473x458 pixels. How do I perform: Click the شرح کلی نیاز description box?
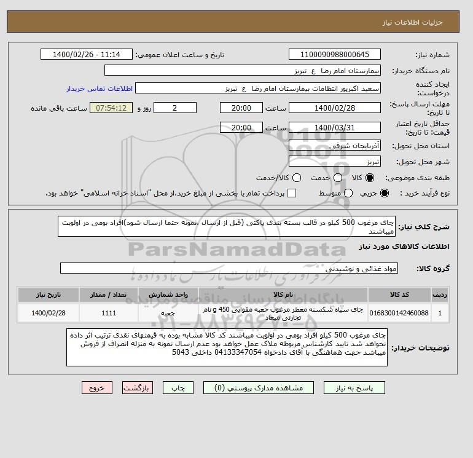[x=227, y=226]
